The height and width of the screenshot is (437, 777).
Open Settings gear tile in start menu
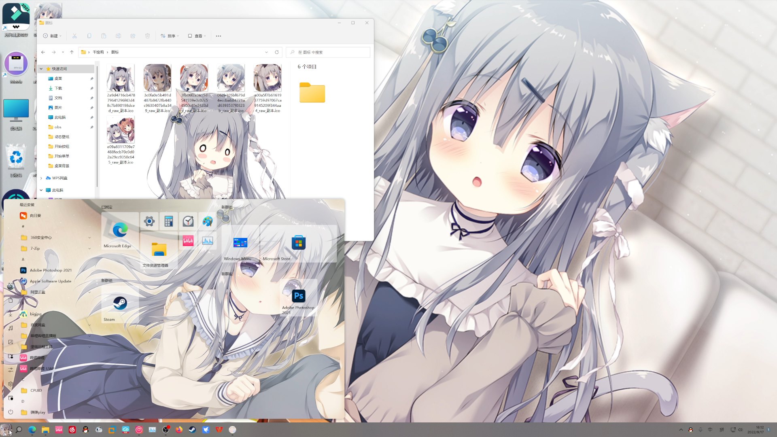149,221
